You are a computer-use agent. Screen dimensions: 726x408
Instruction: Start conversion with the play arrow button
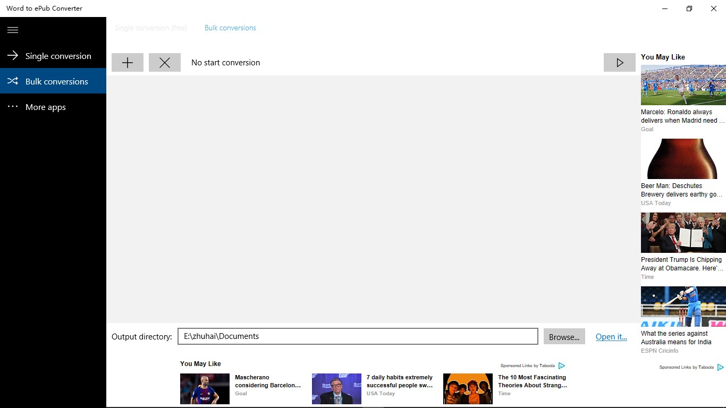620,62
